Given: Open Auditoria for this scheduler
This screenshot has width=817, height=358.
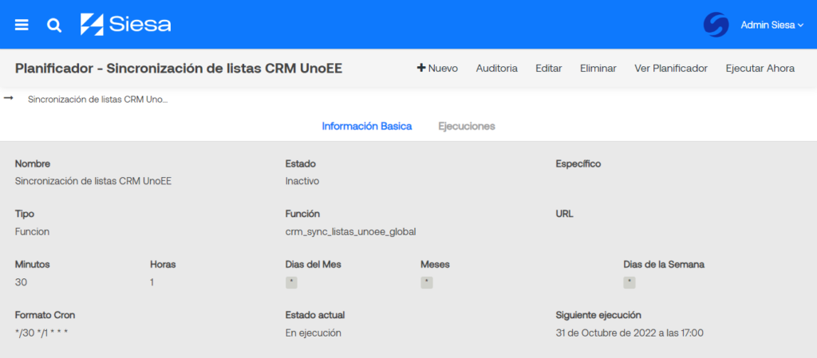Looking at the screenshot, I should tap(496, 69).
